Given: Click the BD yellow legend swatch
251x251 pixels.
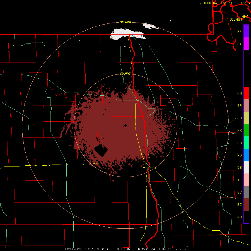Looking at the screenshot, I should [246, 118].
